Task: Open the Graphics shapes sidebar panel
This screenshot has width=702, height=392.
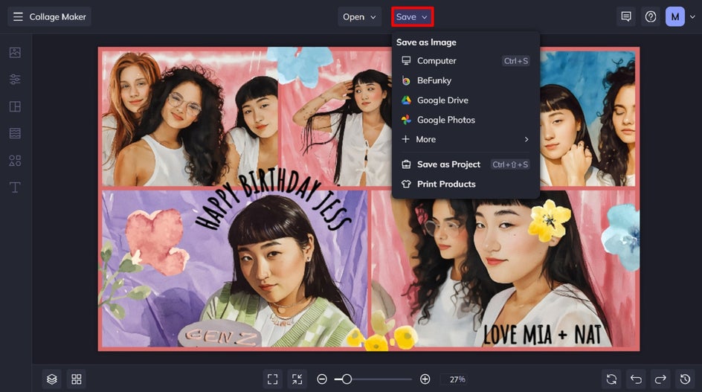Action: pos(15,161)
